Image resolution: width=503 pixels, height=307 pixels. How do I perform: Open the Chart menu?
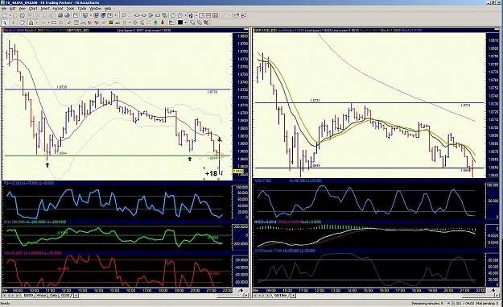point(33,8)
